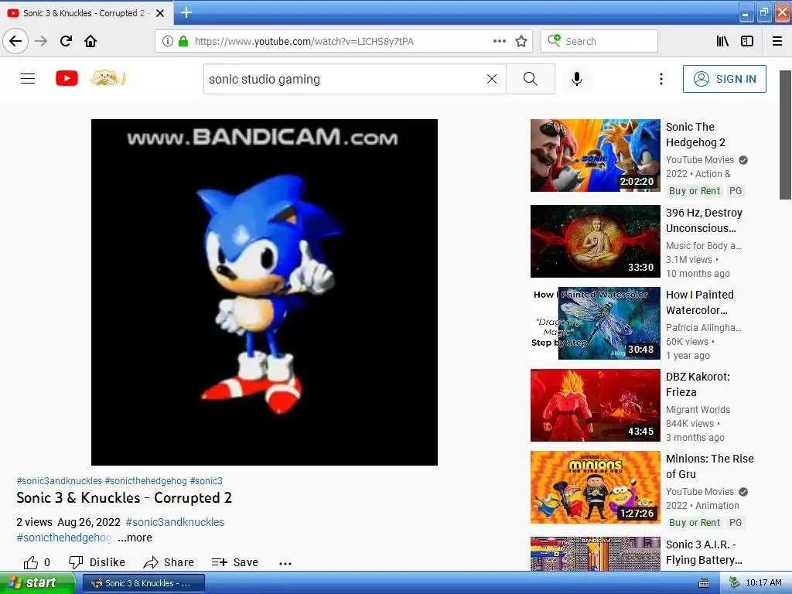
Task: Open page actions three-dot menu in address bar
Action: (499, 41)
